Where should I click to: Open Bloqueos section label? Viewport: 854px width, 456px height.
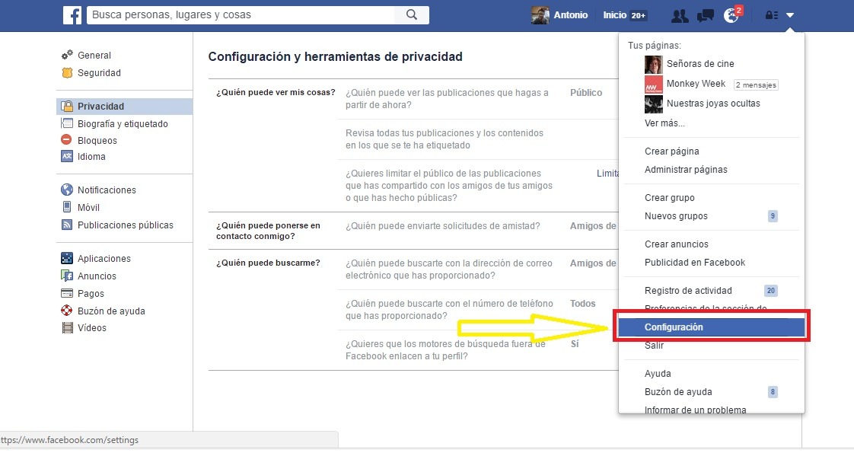[x=97, y=141]
